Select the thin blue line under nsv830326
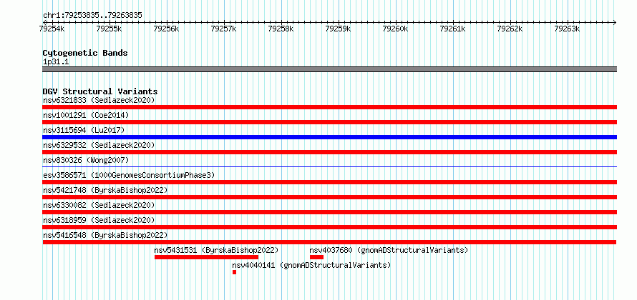 click(x=330, y=166)
